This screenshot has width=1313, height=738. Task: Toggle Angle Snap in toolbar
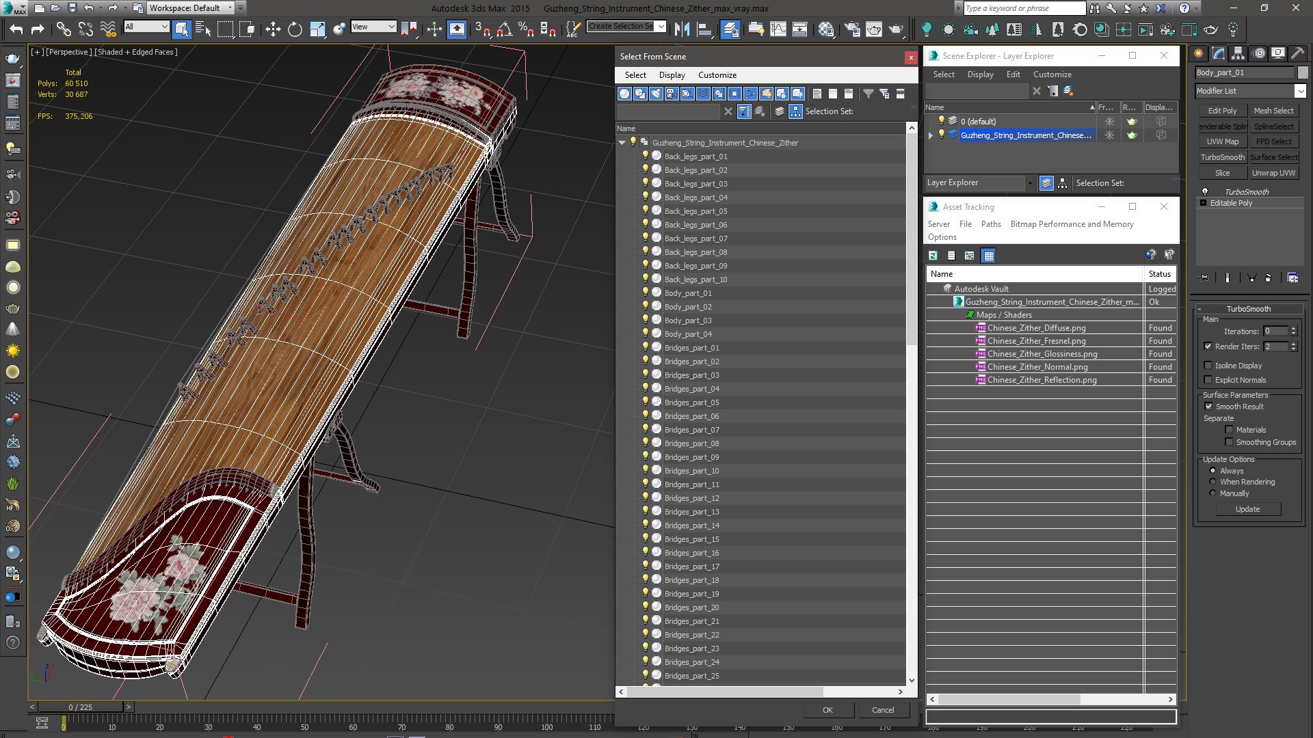pyautogui.click(x=504, y=29)
